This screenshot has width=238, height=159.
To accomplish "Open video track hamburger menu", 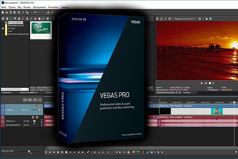I will click(3, 106).
